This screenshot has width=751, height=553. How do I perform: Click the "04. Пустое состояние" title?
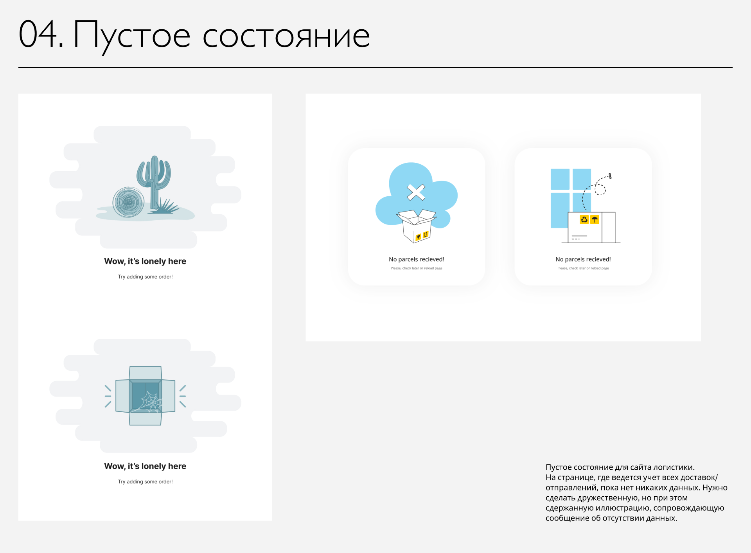(194, 35)
